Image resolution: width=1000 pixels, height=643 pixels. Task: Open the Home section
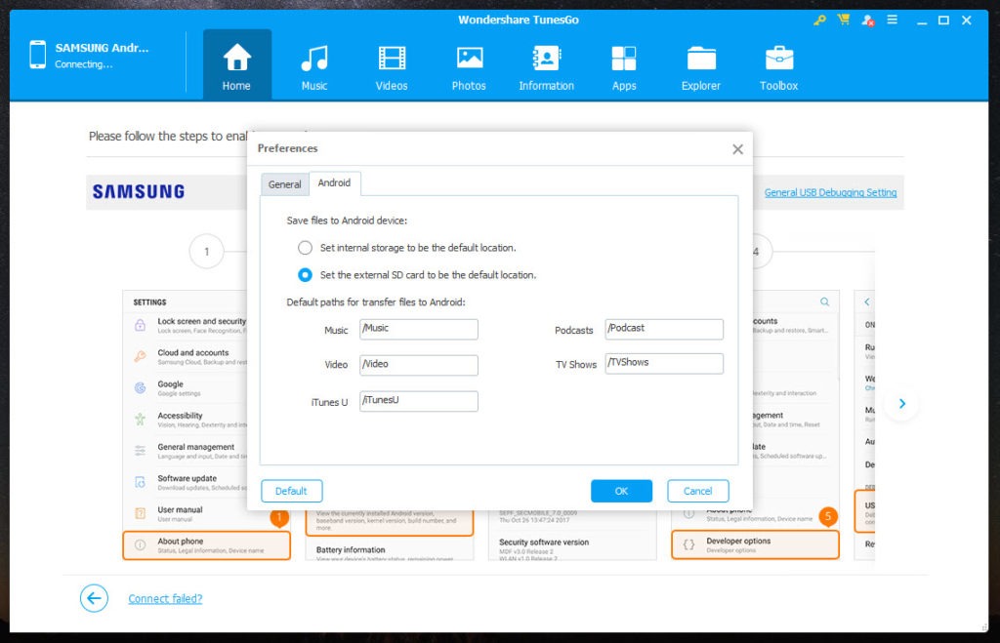point(236,64)
